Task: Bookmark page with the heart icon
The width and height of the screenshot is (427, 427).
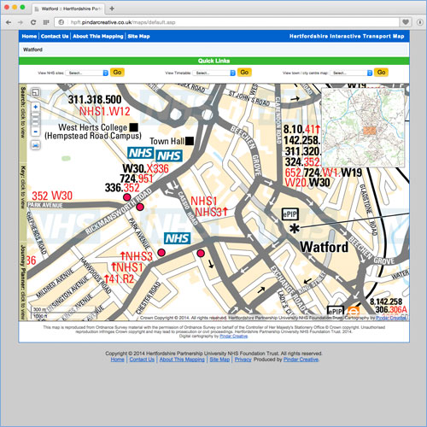Action: [406, 22]
